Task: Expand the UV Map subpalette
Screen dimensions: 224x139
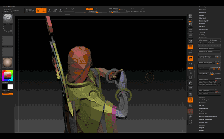Action: 202,106
